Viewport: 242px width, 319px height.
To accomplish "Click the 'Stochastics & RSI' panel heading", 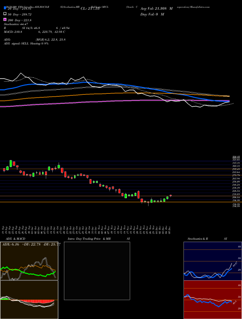I will pos(207,239).
